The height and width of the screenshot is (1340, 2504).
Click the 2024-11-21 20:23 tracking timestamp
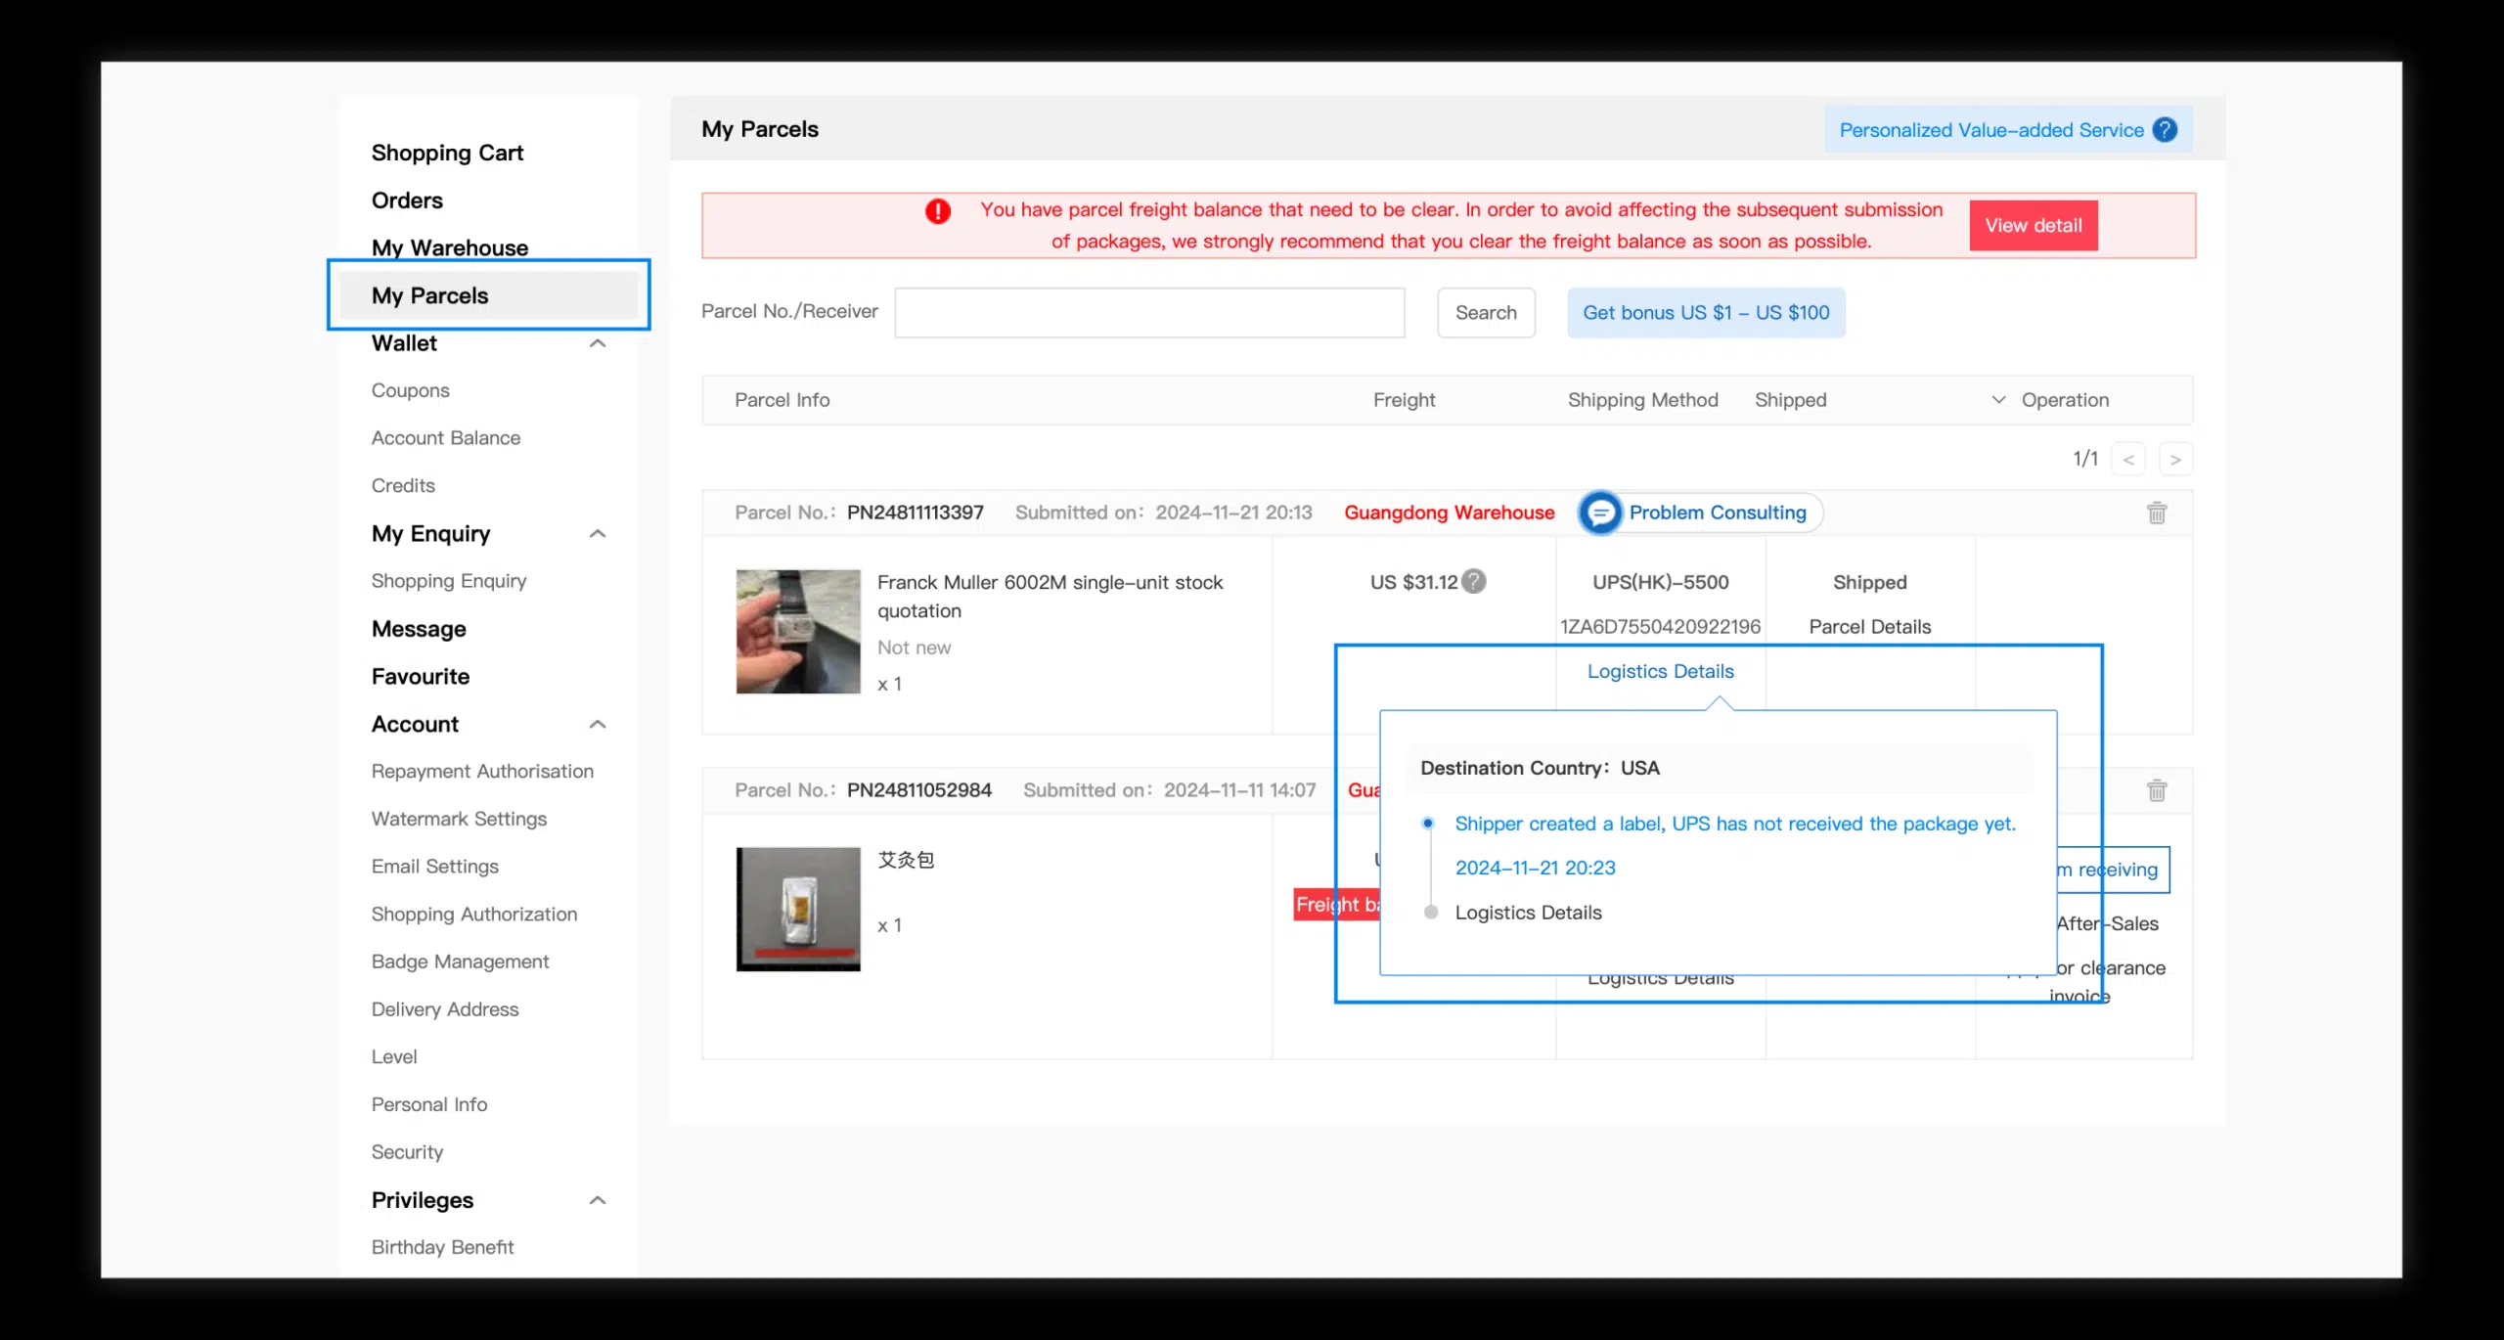pos(1535,868)
